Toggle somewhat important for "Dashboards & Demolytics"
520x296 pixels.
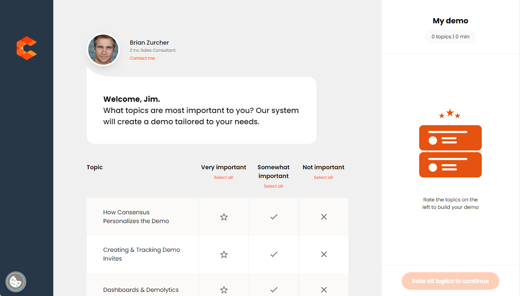click(x=274, y=289)
